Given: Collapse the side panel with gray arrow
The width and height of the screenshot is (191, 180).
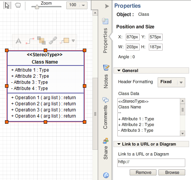Looking at the screenshot, I should pyautogui.click(x=107, y=6).
